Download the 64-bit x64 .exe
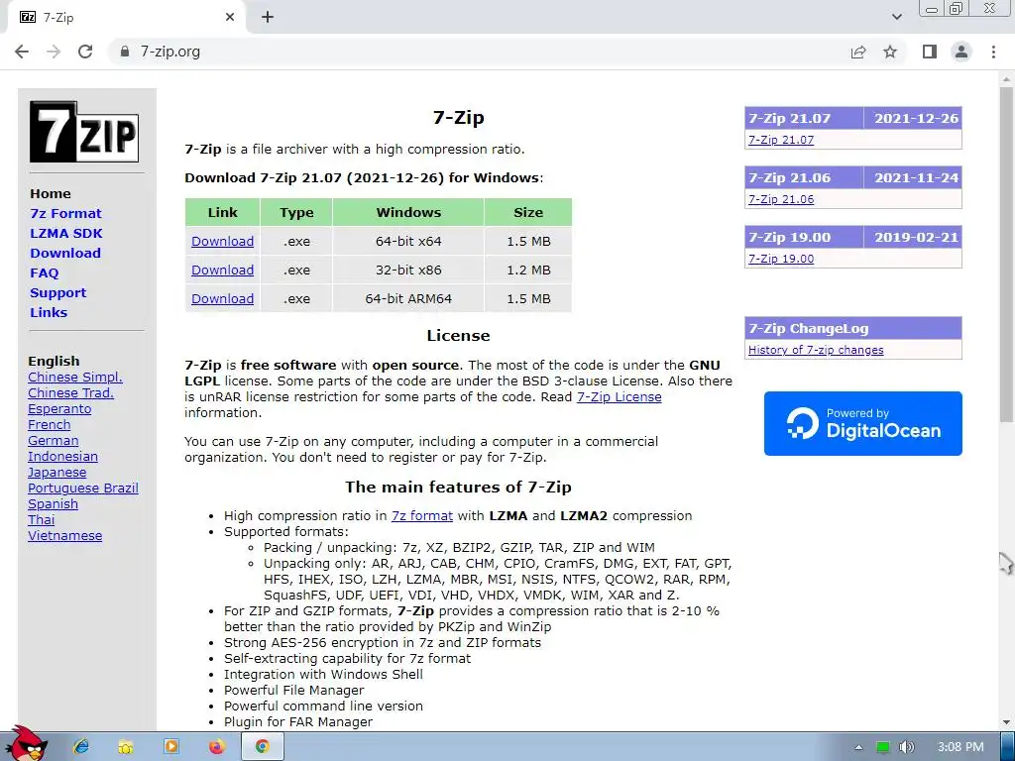The height and width of the screenshot is (761, 1015). pyautogui.click(x=222, y=242)
